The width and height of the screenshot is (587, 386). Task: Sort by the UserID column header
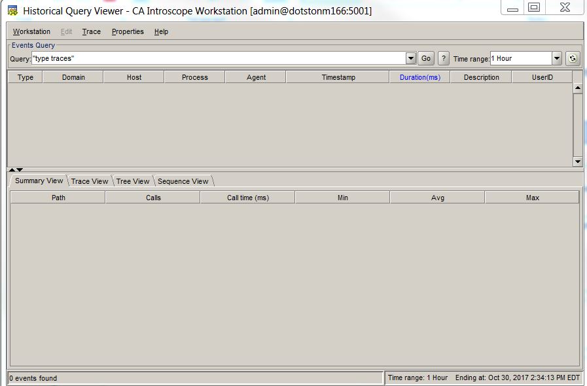pos(542,77)
